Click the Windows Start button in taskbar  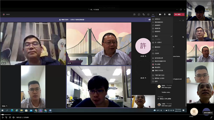(x=3, y=110)
